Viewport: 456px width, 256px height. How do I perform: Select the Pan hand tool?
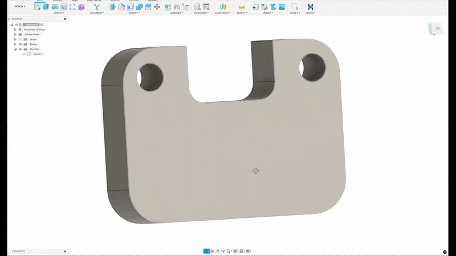click(218, 251)
